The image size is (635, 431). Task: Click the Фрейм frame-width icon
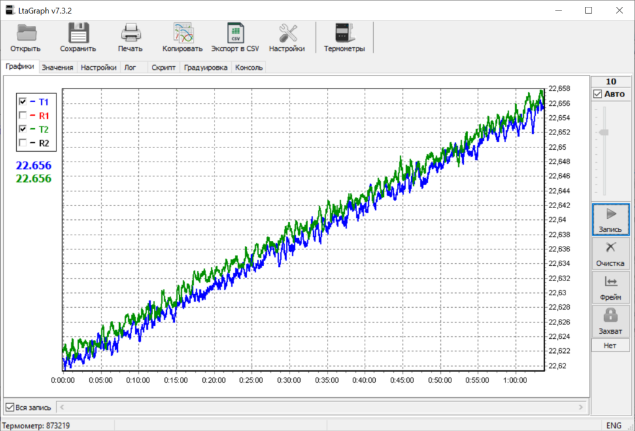[610, 287]
